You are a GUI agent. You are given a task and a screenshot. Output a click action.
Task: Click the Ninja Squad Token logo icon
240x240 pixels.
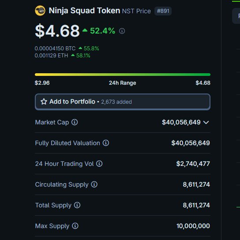tap(40, 11)
